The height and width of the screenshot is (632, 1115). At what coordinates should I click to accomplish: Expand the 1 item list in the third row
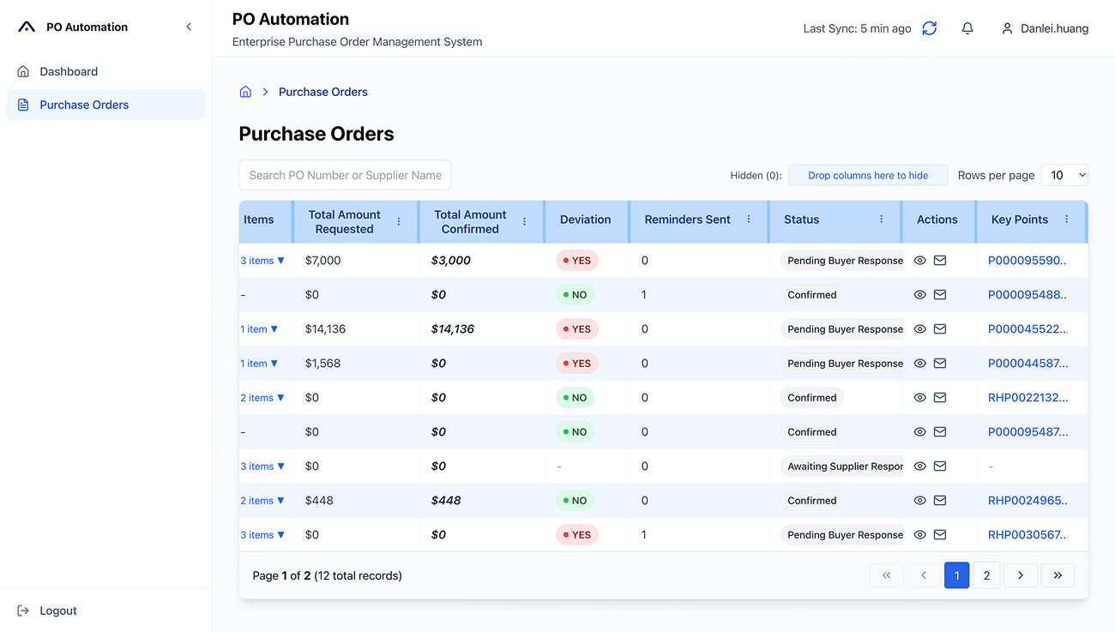click(x=258, y=328)
